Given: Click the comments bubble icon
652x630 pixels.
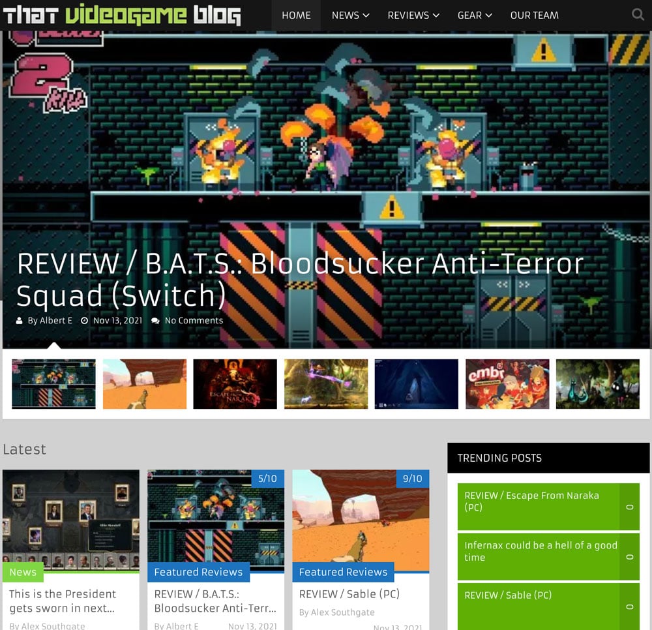Looking at the screenshot, I should coord(156,321).
